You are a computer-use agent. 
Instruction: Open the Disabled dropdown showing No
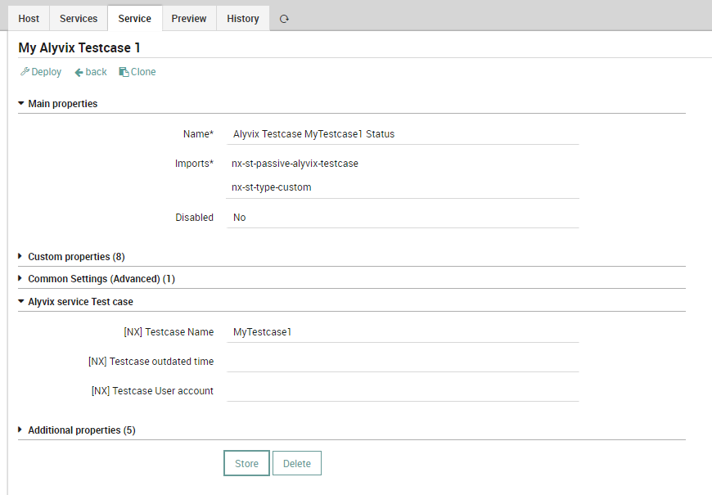coord(403,218)
